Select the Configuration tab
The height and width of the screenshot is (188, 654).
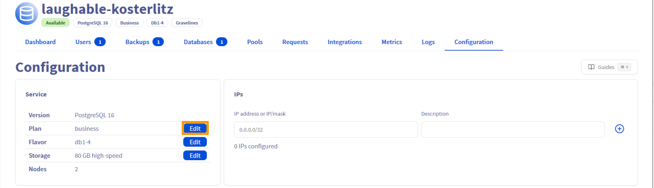473,42
